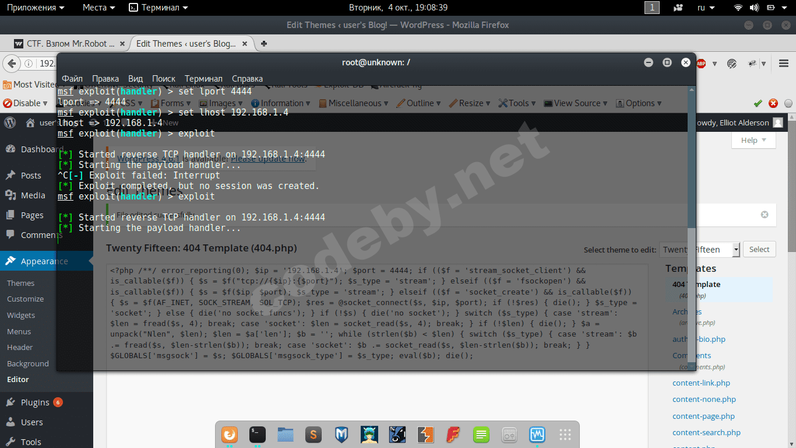
Task: Open Armitage from the dock
Action: pyautogui.click(x=369, y=435)
